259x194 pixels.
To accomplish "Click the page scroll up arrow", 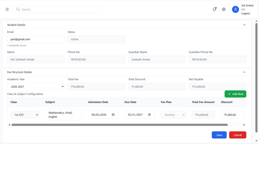I will pyautogui.click(x=256, y=21).
